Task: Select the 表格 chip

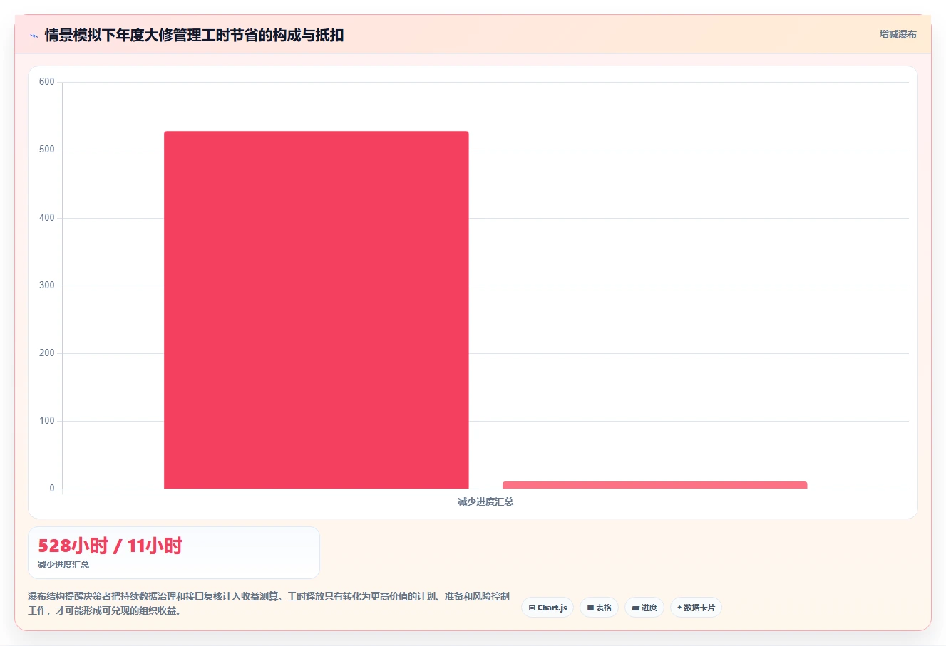Action: tap(599, 608)
